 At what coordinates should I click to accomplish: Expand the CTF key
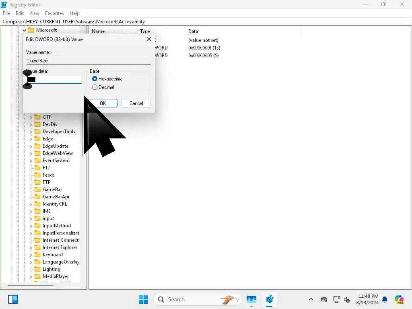click(31, 117)
